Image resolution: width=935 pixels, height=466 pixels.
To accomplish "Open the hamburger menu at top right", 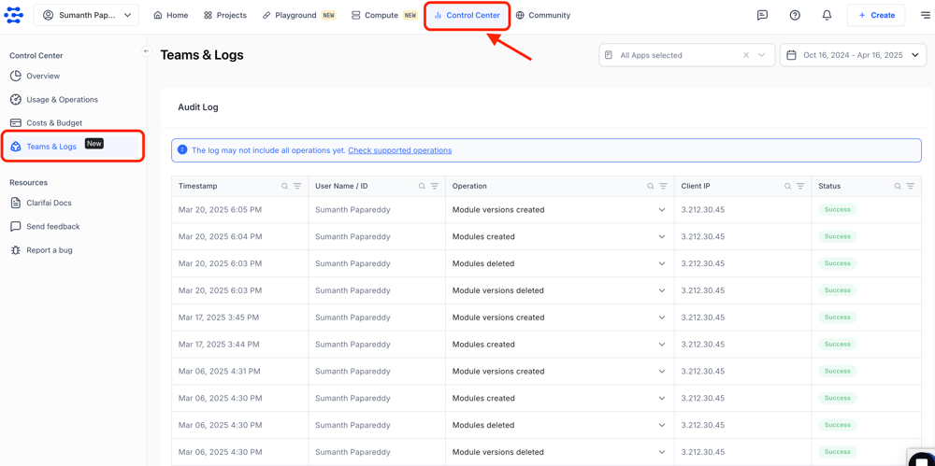I will pos(925,15).
